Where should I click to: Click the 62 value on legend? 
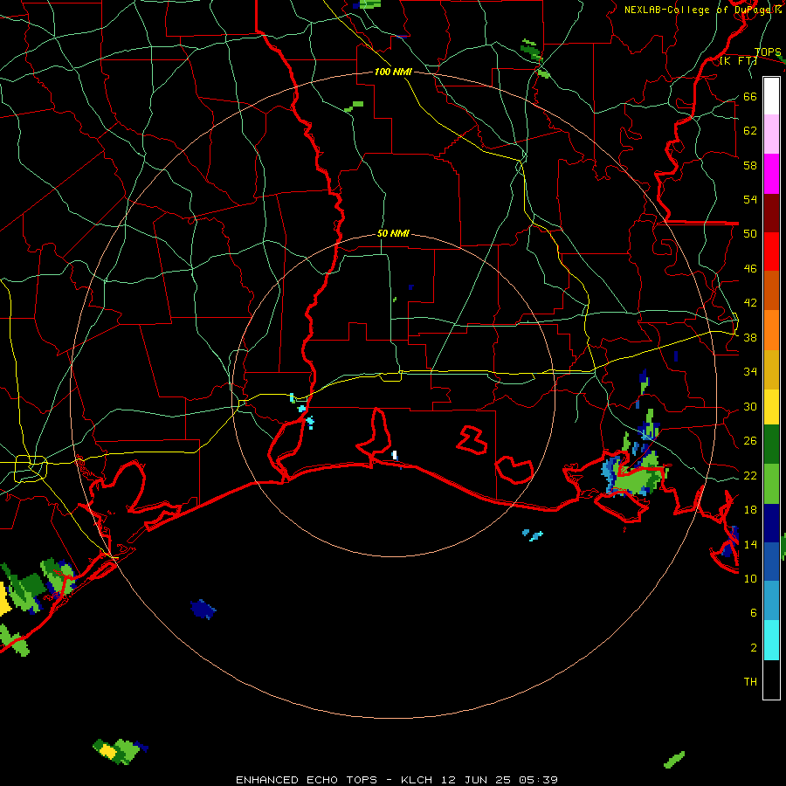click(x=750, y=130)
